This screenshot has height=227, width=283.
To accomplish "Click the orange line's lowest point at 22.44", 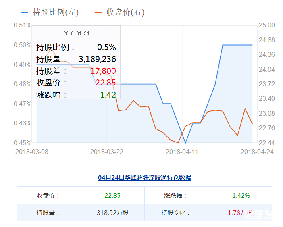I will click(178, 143).
